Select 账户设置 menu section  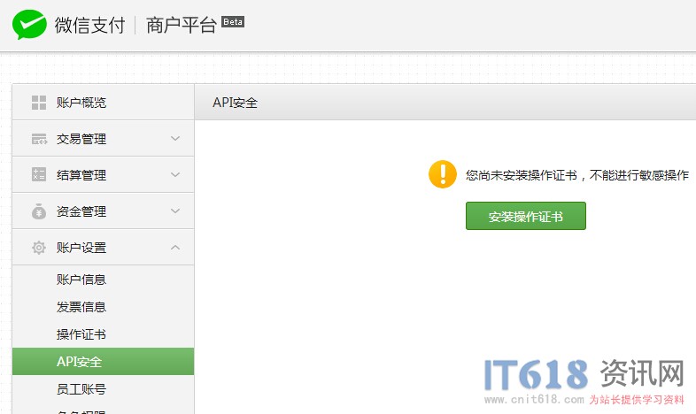coord(104,248)
